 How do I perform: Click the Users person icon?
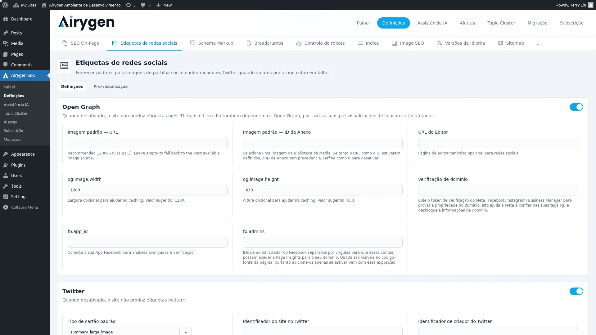point(6,176)
